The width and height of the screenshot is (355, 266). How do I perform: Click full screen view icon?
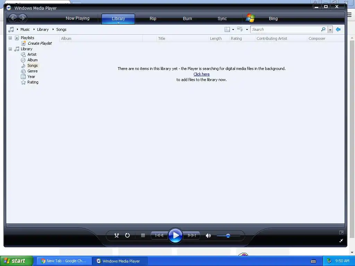(341, 232)
